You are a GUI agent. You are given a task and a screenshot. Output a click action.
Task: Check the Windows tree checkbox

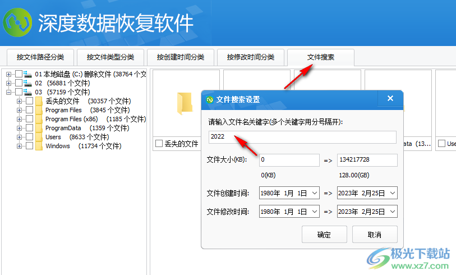point(29,146)
